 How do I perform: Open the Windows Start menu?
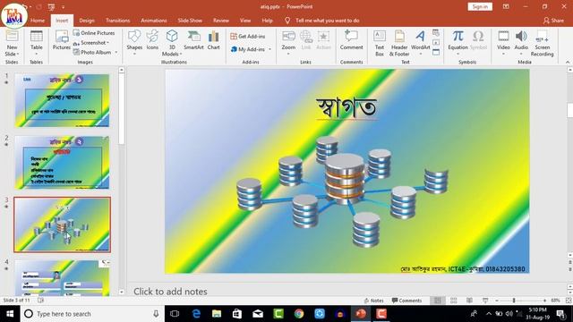click(x=10, y=314)
